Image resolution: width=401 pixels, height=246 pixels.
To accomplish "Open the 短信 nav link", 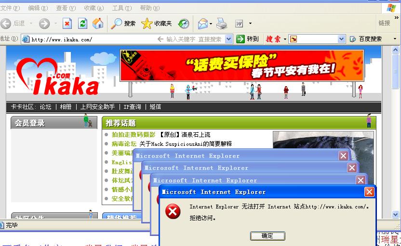I will click(x=155, y=107).
